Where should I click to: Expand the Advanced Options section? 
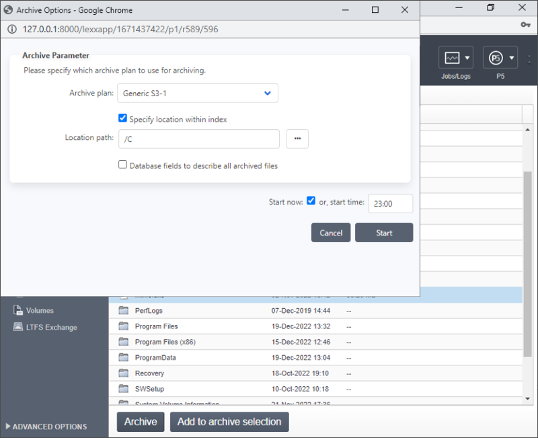(46, 427)
